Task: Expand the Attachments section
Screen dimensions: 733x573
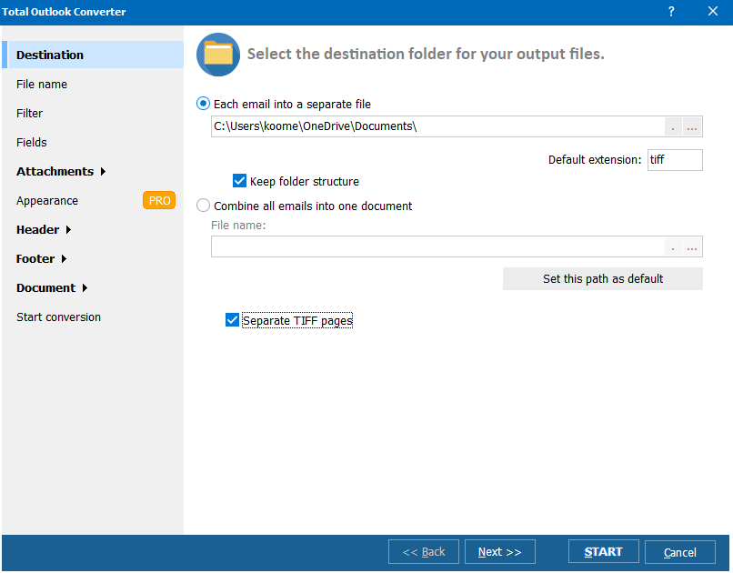Action: pos(55,171)
